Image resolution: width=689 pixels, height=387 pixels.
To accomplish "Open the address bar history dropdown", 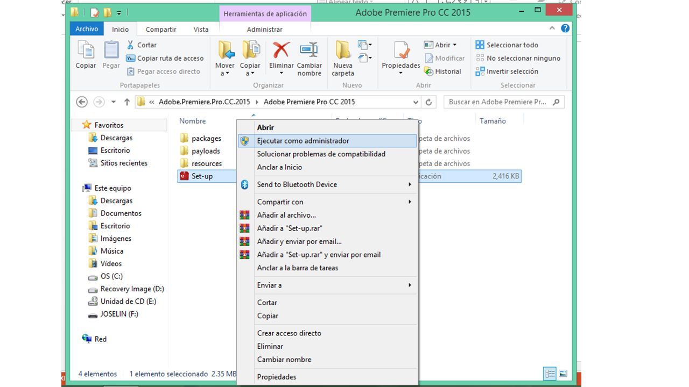I will pyautogui.click(x=416, y=102).
